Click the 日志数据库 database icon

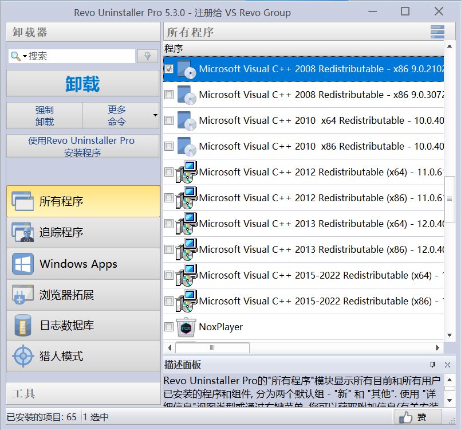click(x=22, y=325)
